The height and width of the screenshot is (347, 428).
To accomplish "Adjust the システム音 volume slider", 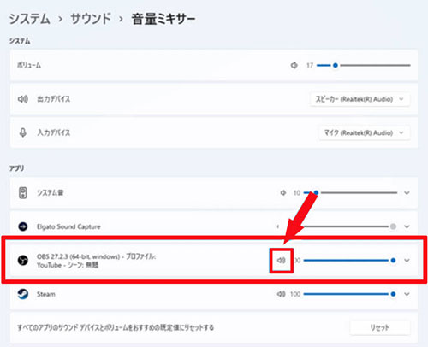I will (350, 193).
